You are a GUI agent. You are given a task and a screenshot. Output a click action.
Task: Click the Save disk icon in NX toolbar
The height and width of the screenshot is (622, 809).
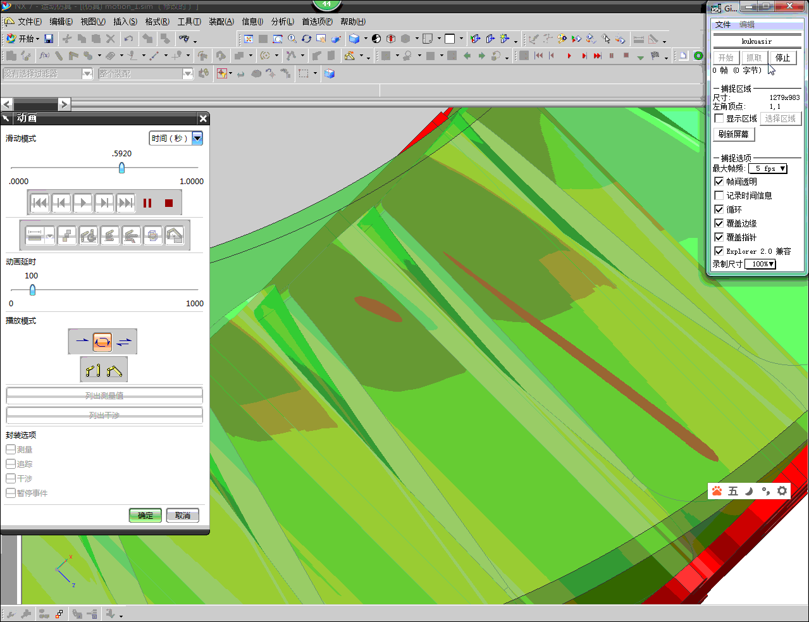coord(49,39)
